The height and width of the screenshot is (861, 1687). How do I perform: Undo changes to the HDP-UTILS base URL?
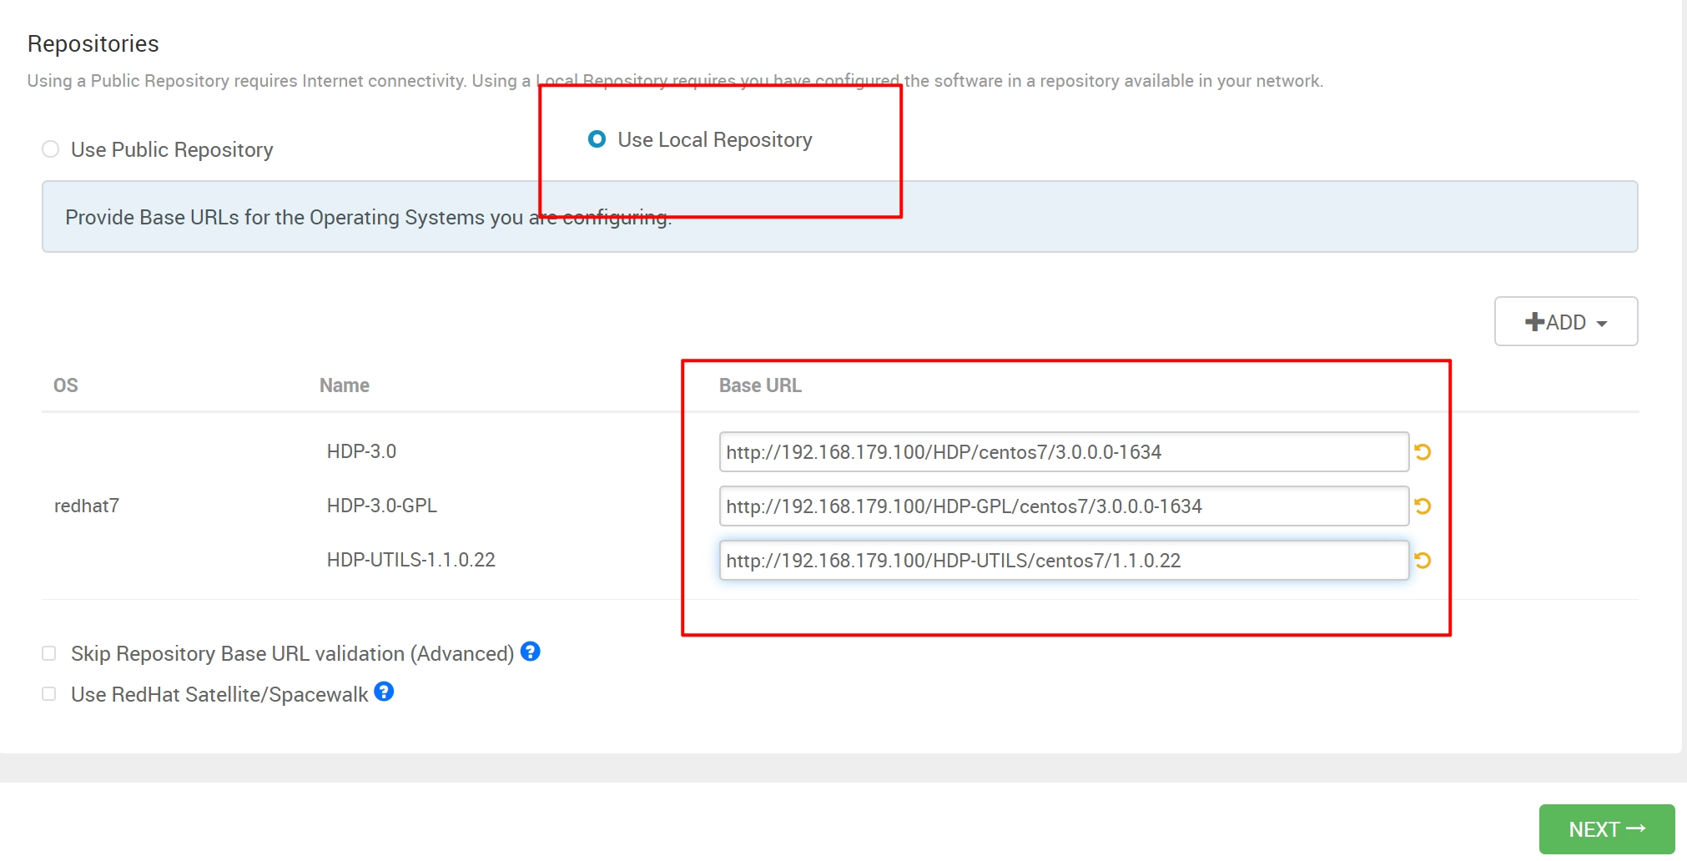point(1423,560)
